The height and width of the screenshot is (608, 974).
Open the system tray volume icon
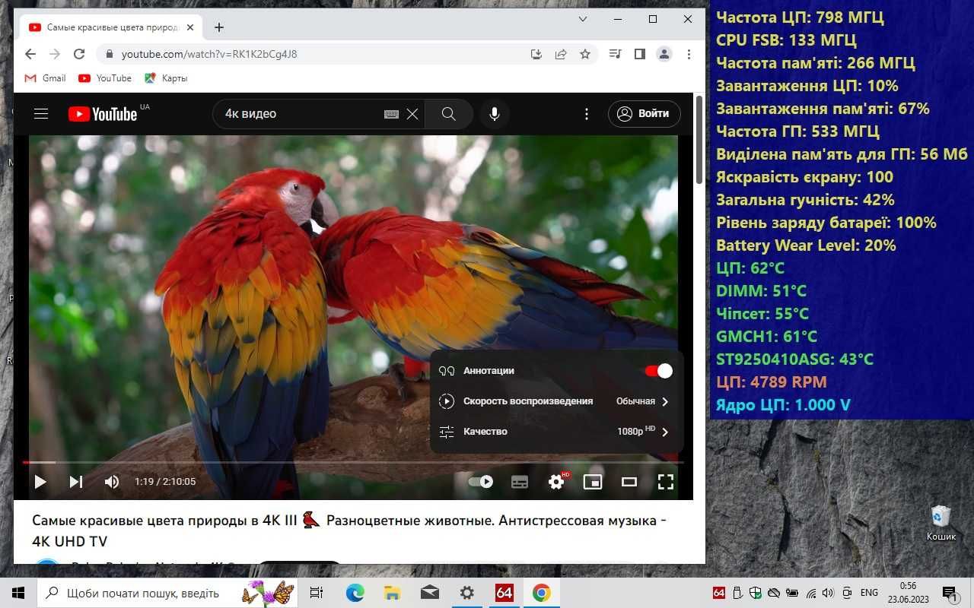point(828,593)
